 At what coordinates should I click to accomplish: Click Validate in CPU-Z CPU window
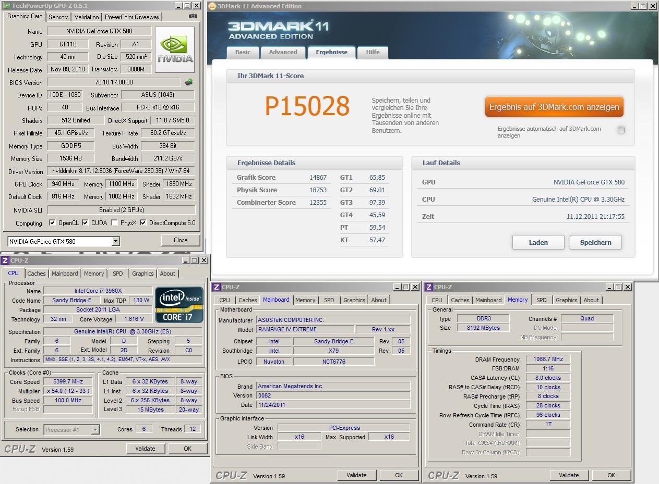145,449
